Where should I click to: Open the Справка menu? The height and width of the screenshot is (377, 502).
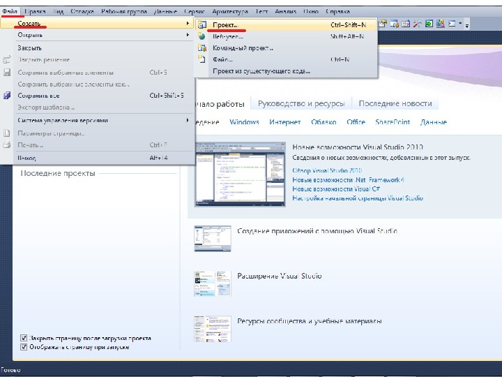tap(337, 12)
